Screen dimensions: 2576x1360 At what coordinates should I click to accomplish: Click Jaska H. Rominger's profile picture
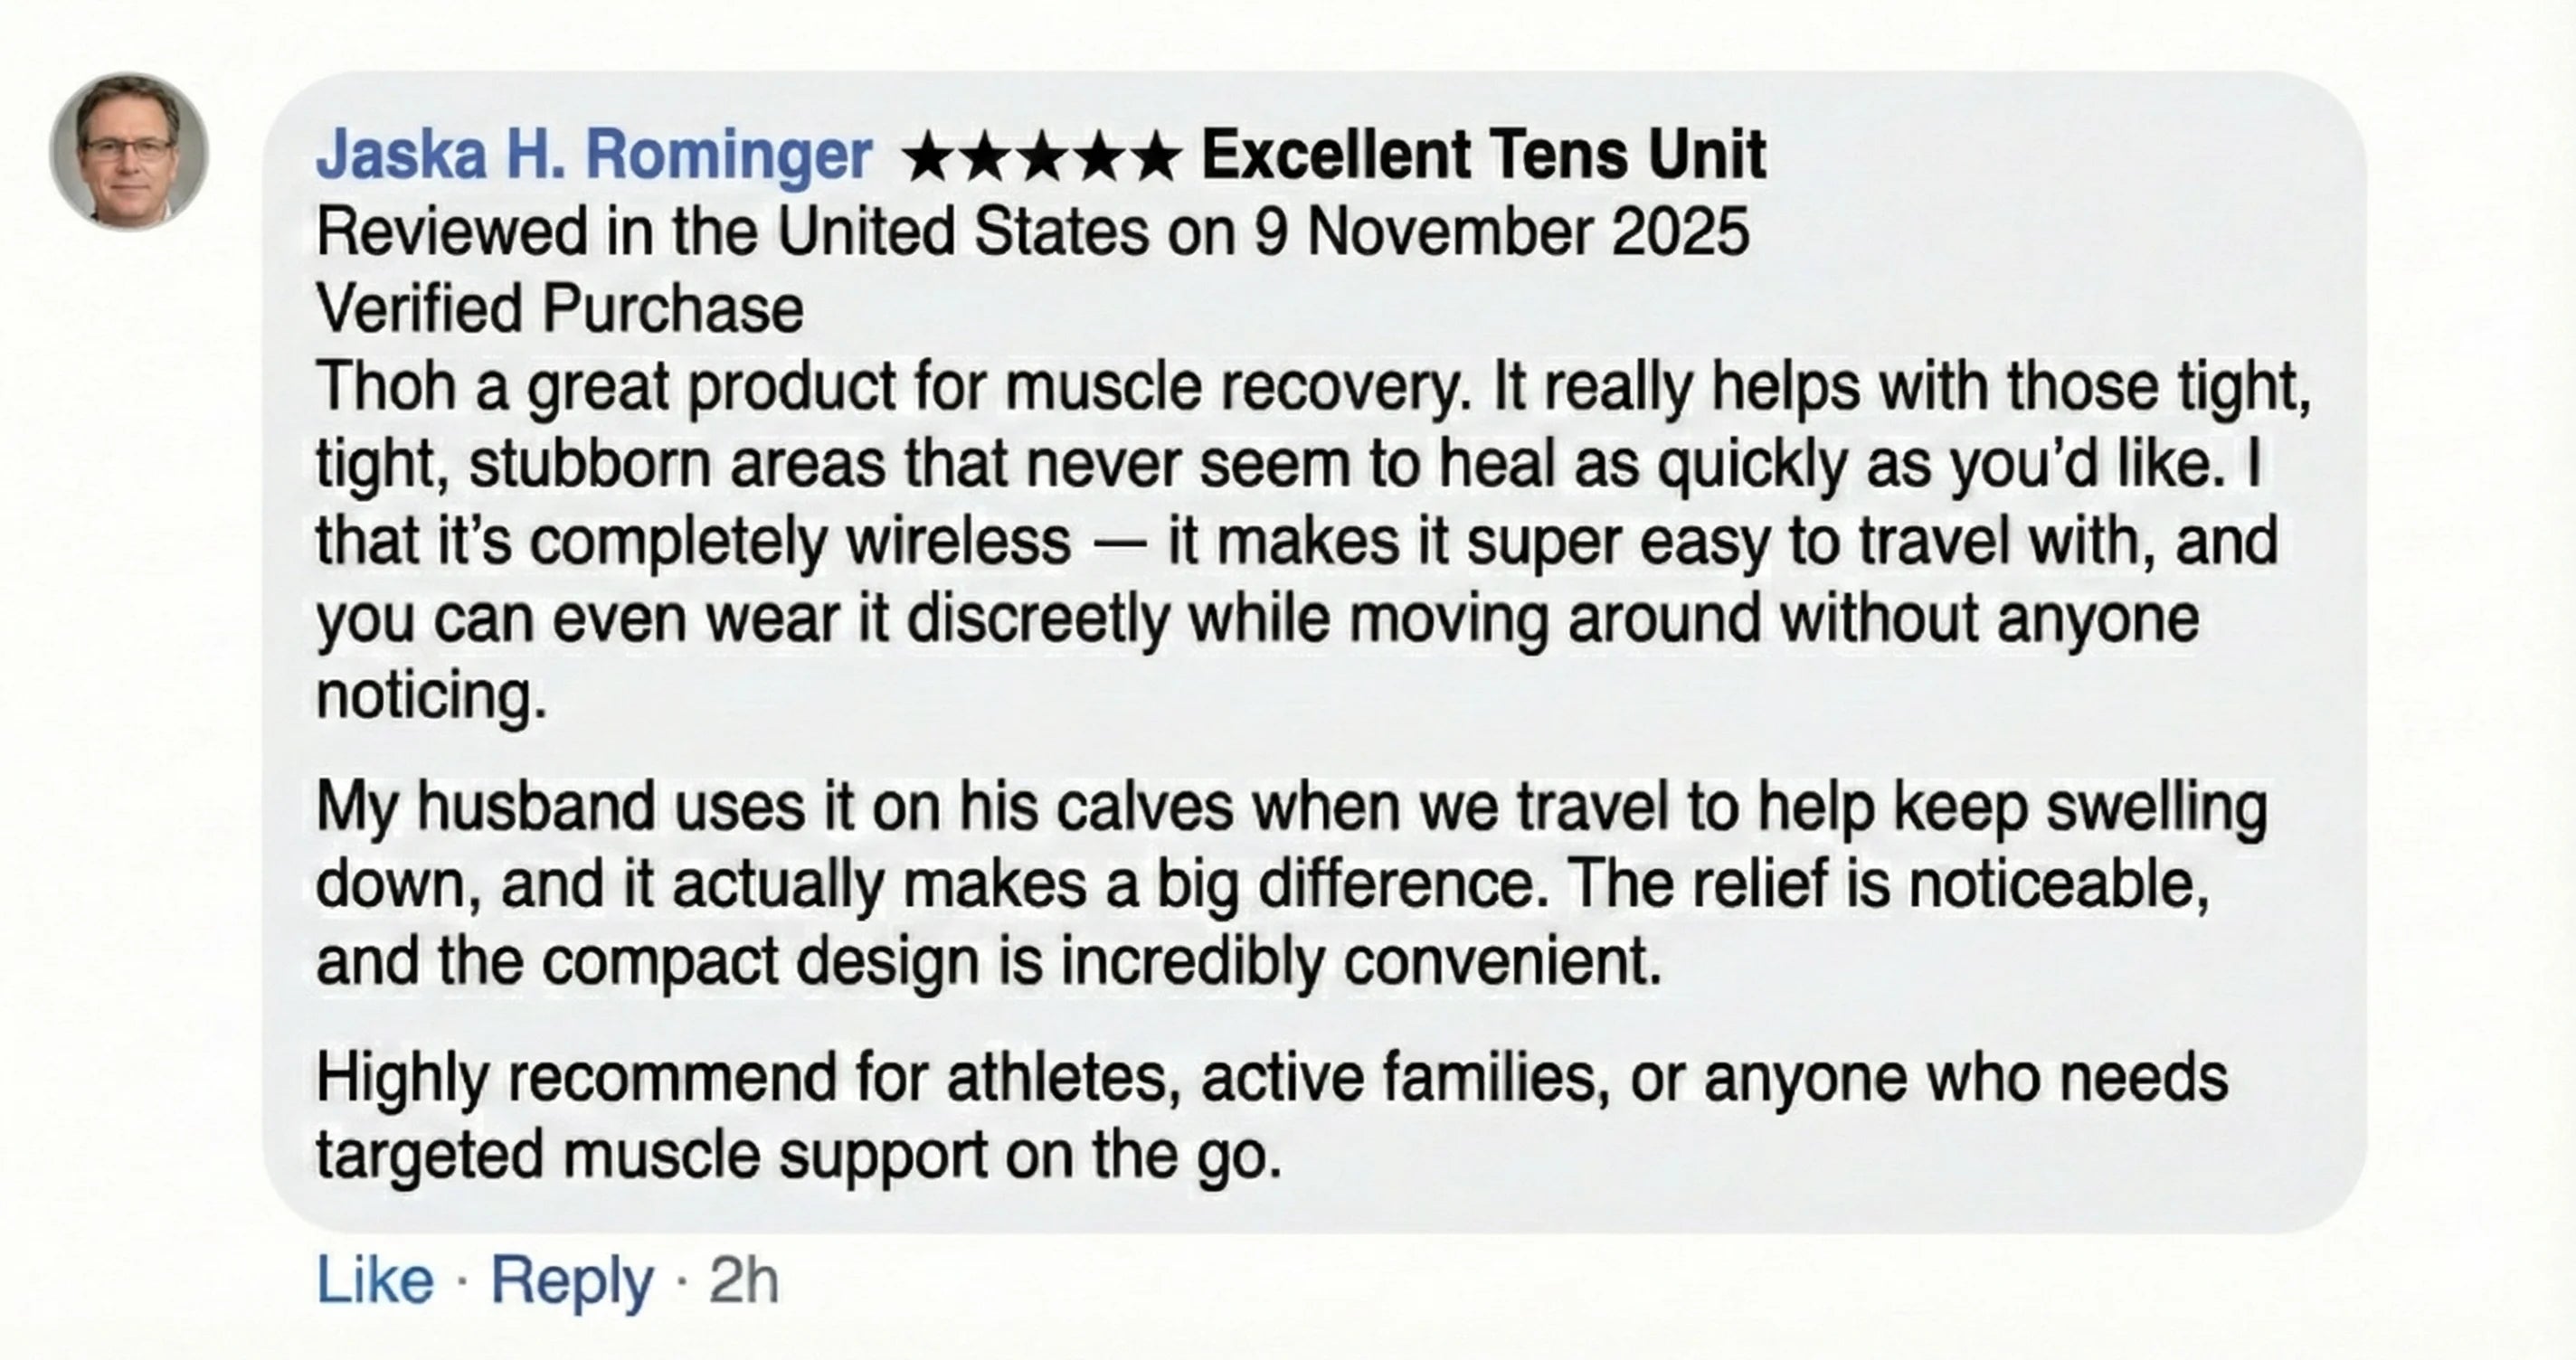point(129,151)
